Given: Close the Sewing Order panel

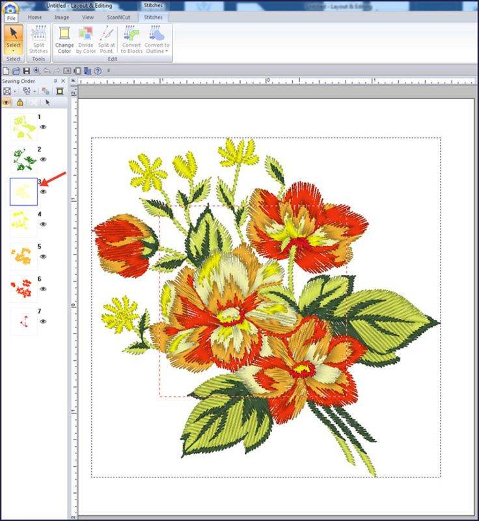Looking at the screenshot, I should [63, 81].
